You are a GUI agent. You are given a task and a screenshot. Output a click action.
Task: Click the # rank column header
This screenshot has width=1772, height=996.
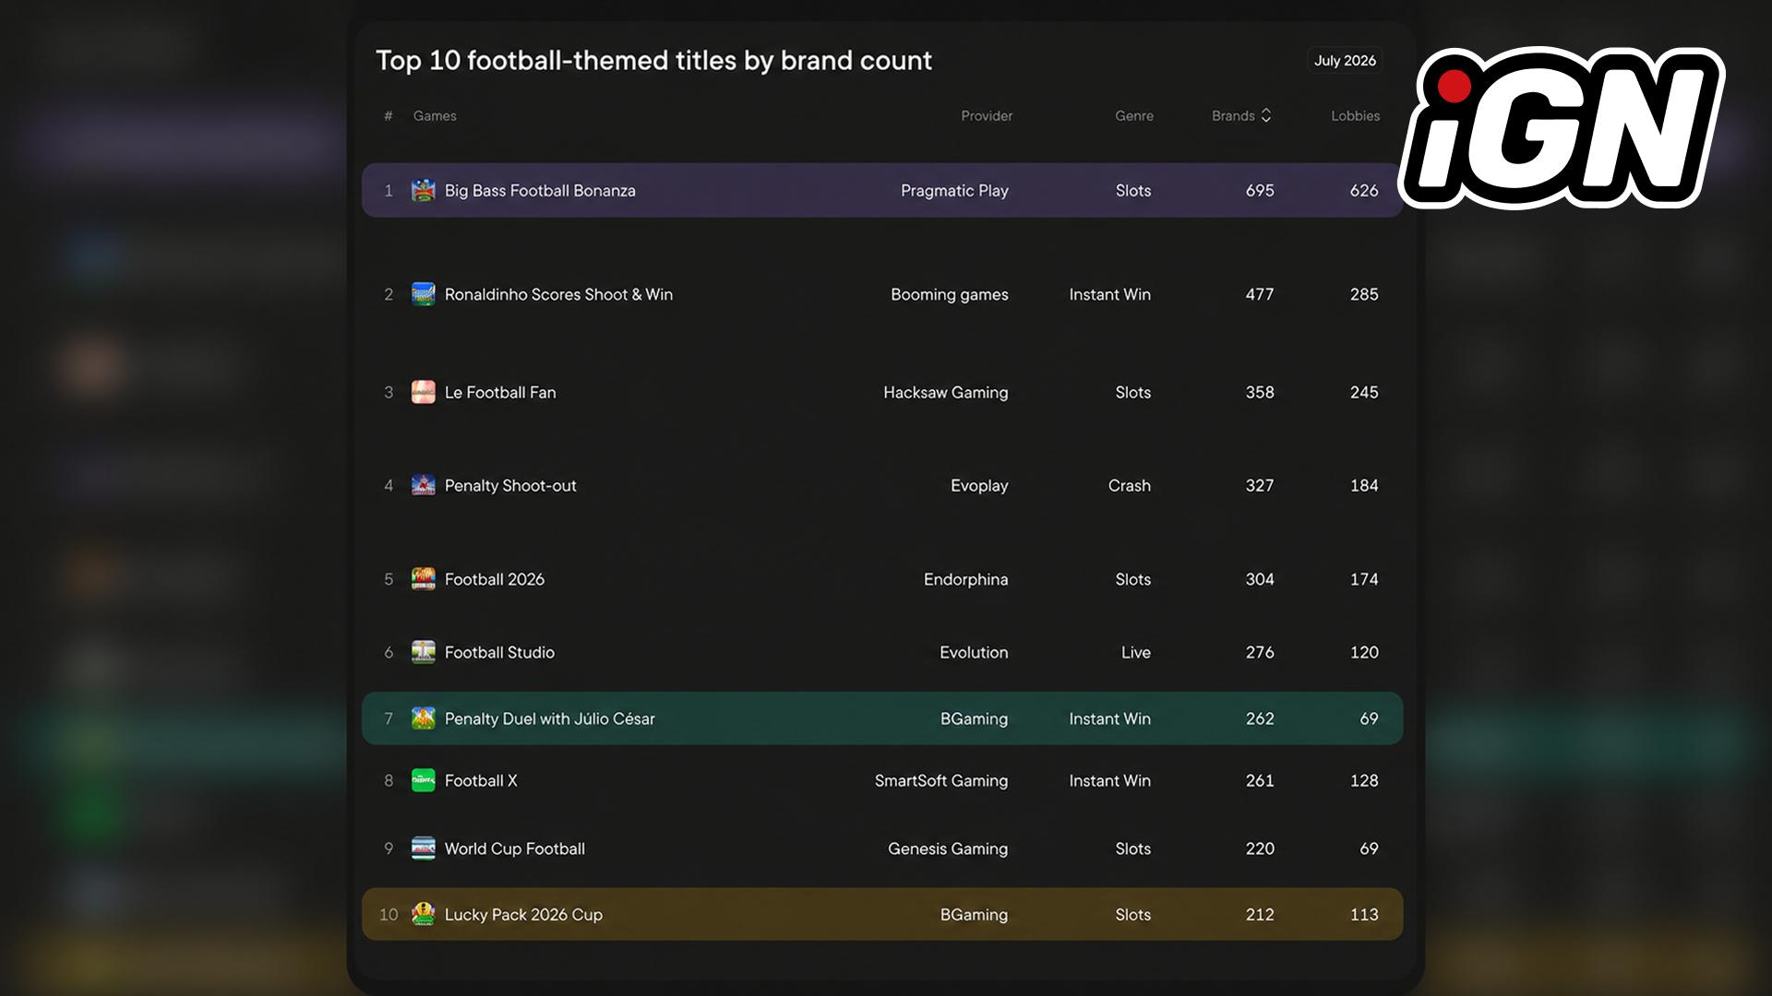point(389,116)
